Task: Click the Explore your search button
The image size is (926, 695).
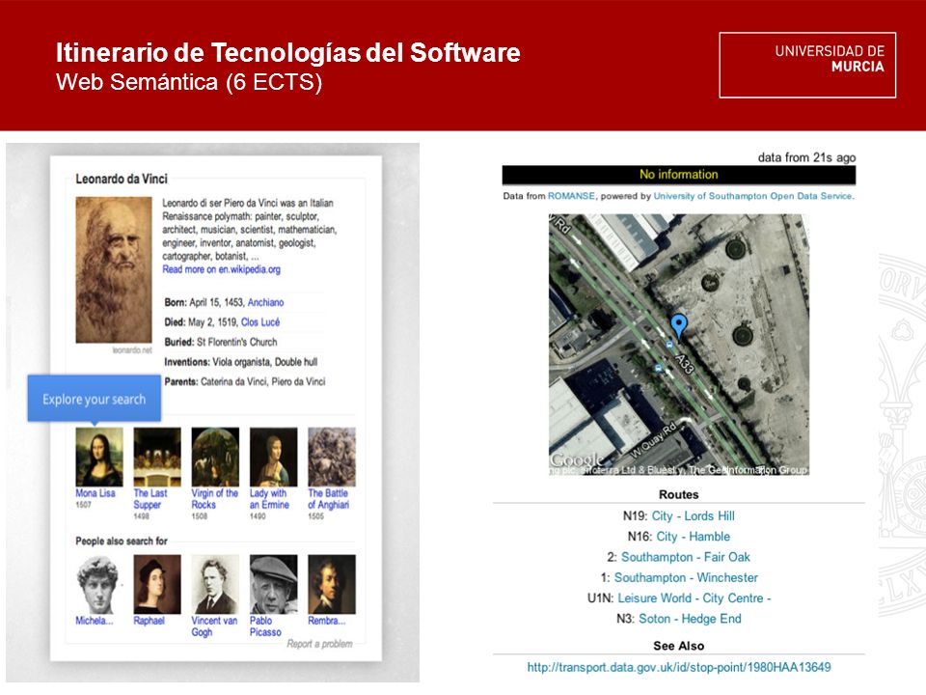Action: pos(94,399)
